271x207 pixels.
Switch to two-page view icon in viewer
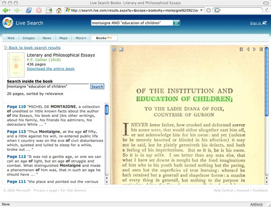121,49
